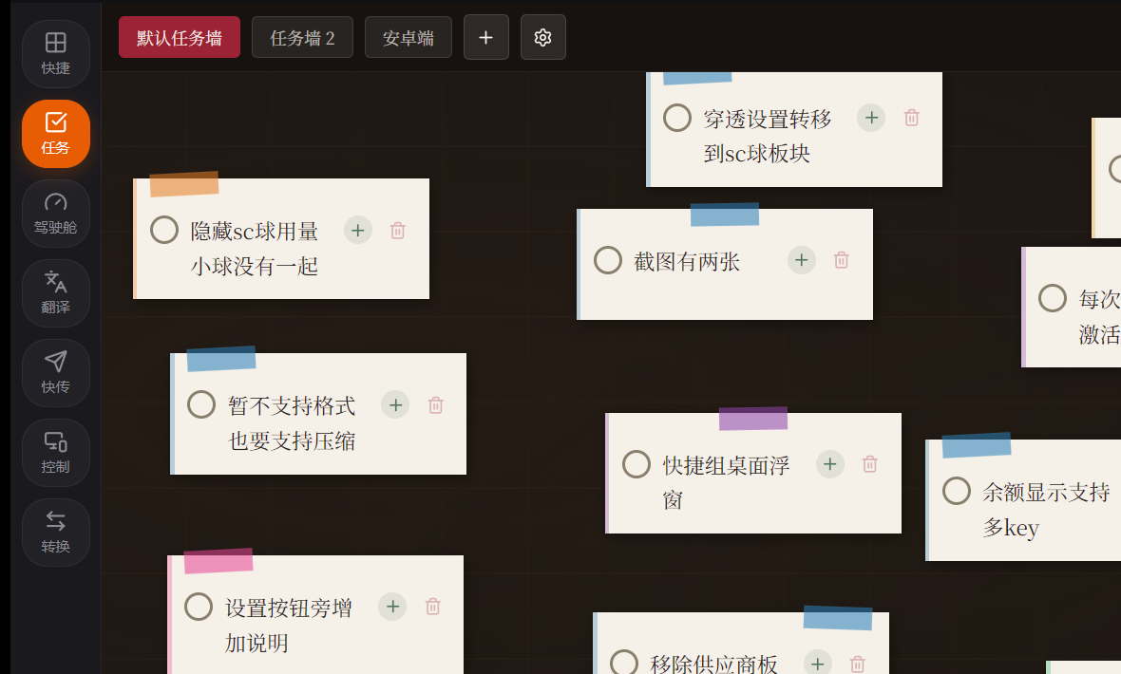
Task: Click the 截图有两张 task text
Action: point(687,262)
